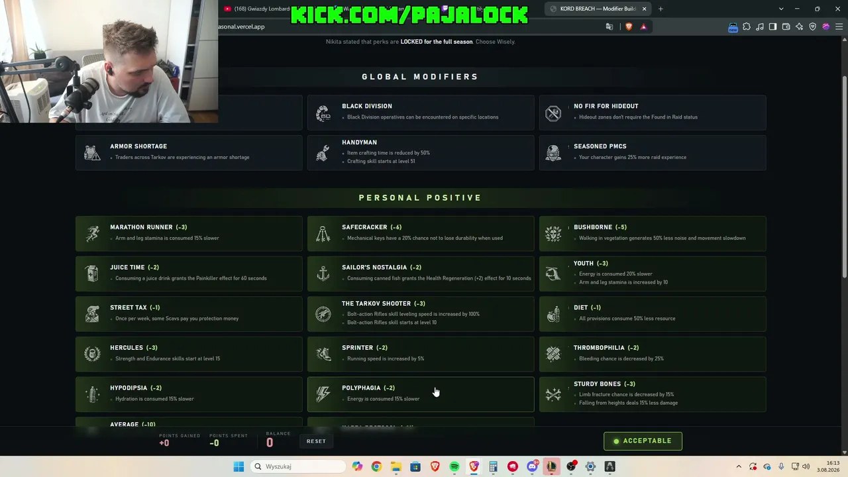Open the Brave VPN shield icon
Image resolution: width=848 pixels, height=477 pixels.
pyautogui.click(x=813, y=26)
